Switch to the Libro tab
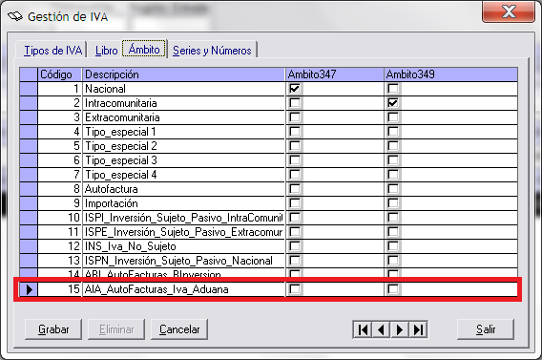Viewport: 542px width, 360px height. pos(106,51)
